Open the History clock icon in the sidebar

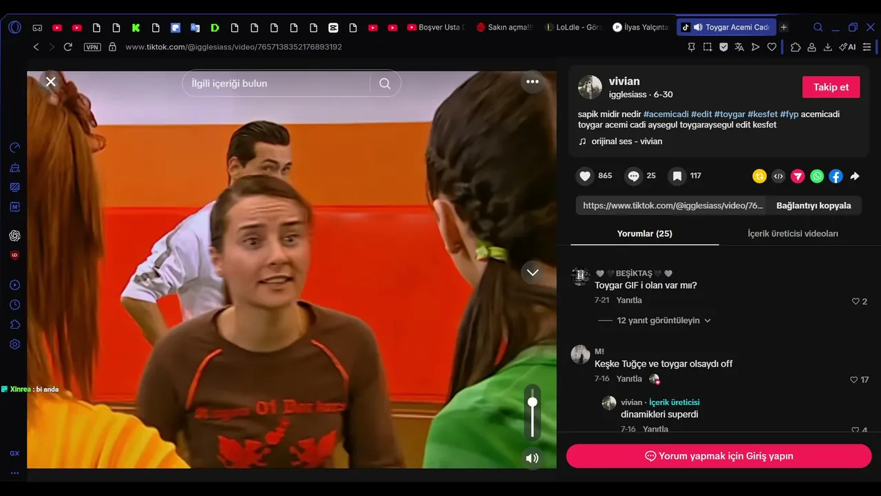(14, 305)
